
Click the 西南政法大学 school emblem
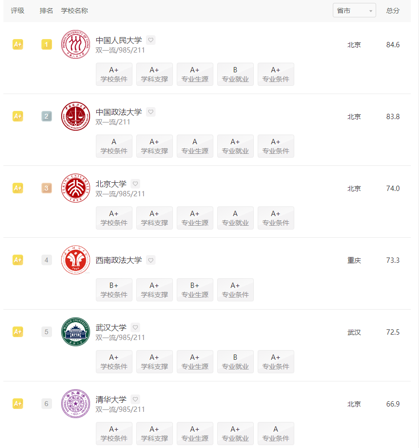tap(76, 260)
